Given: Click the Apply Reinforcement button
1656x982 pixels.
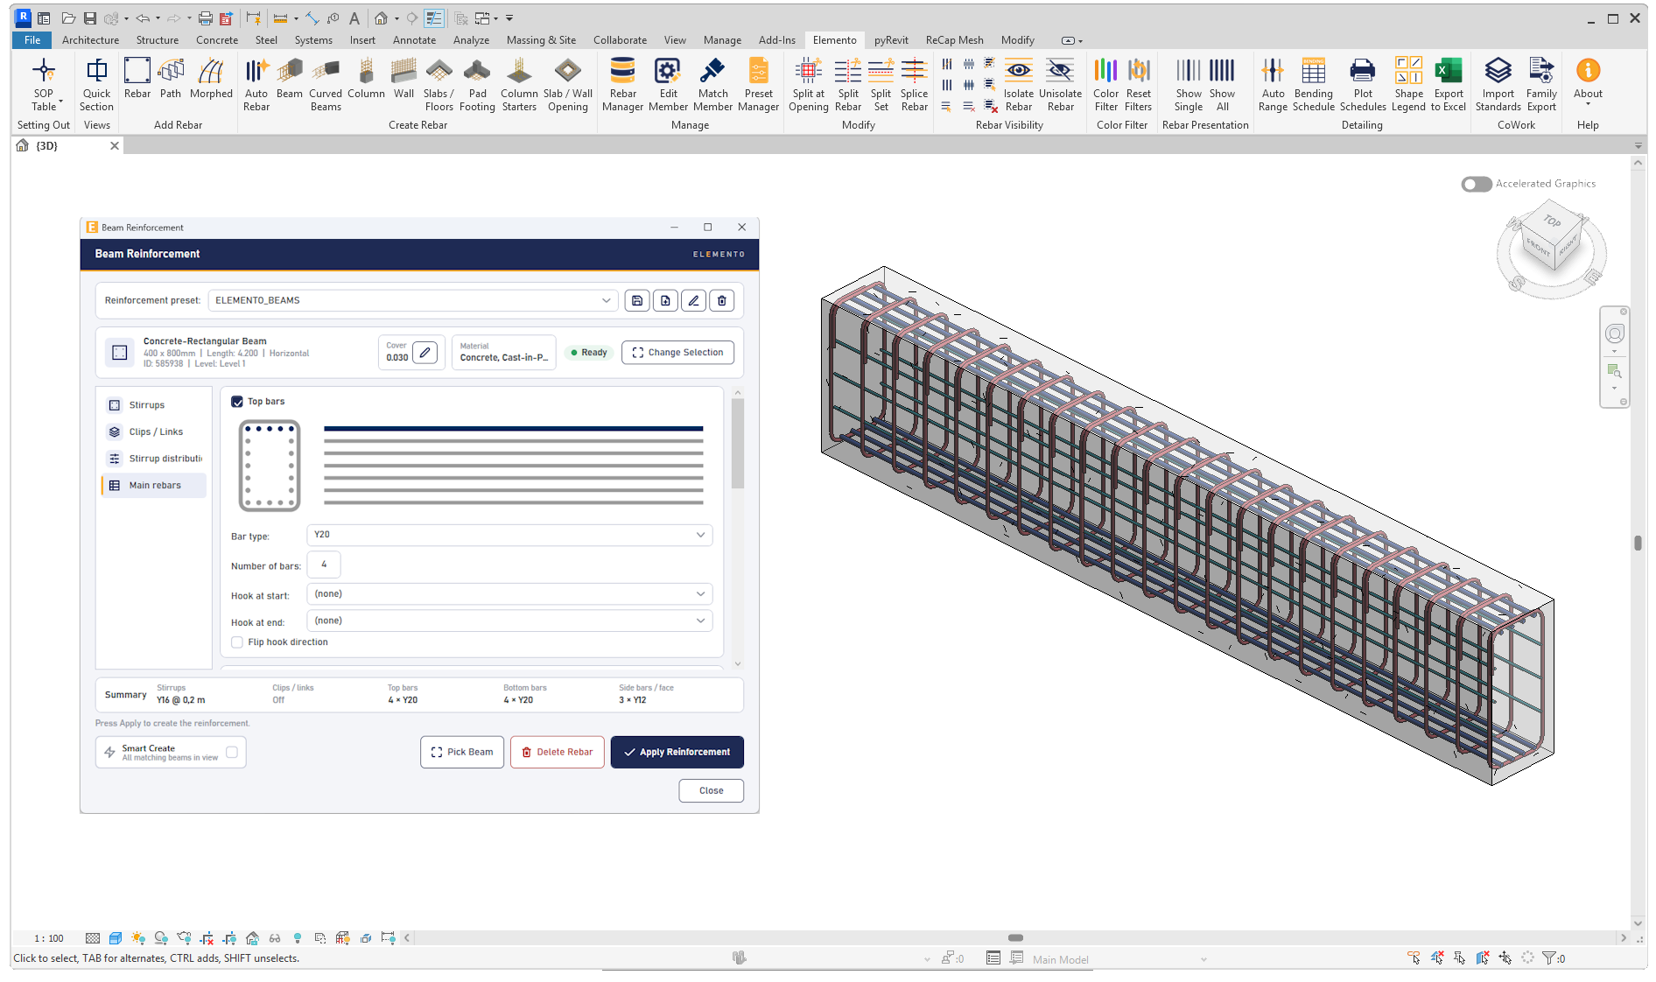Looking at the screenshot, I should [677, 752].
